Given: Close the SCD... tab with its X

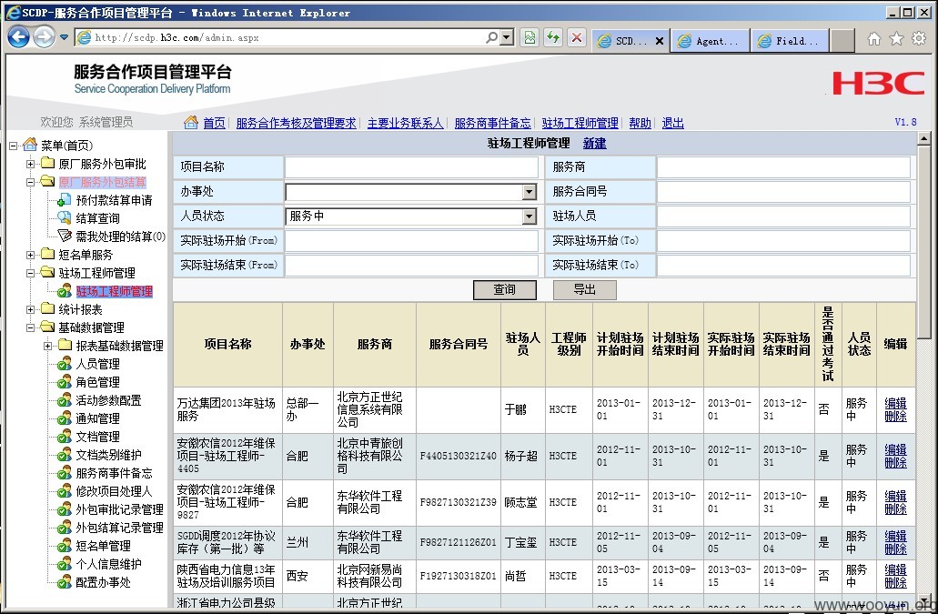Looking at the screenshot, I should (660, 41).
